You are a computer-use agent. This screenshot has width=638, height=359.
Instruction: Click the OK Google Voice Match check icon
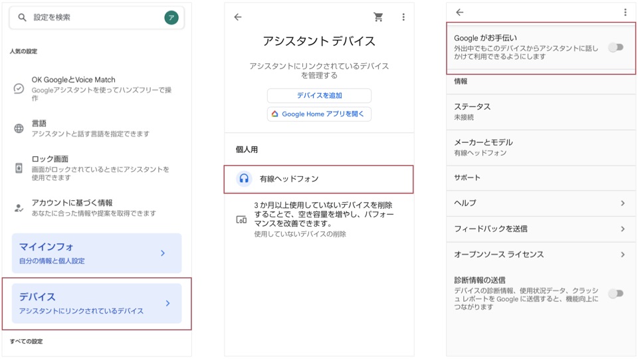pos(19,88)
